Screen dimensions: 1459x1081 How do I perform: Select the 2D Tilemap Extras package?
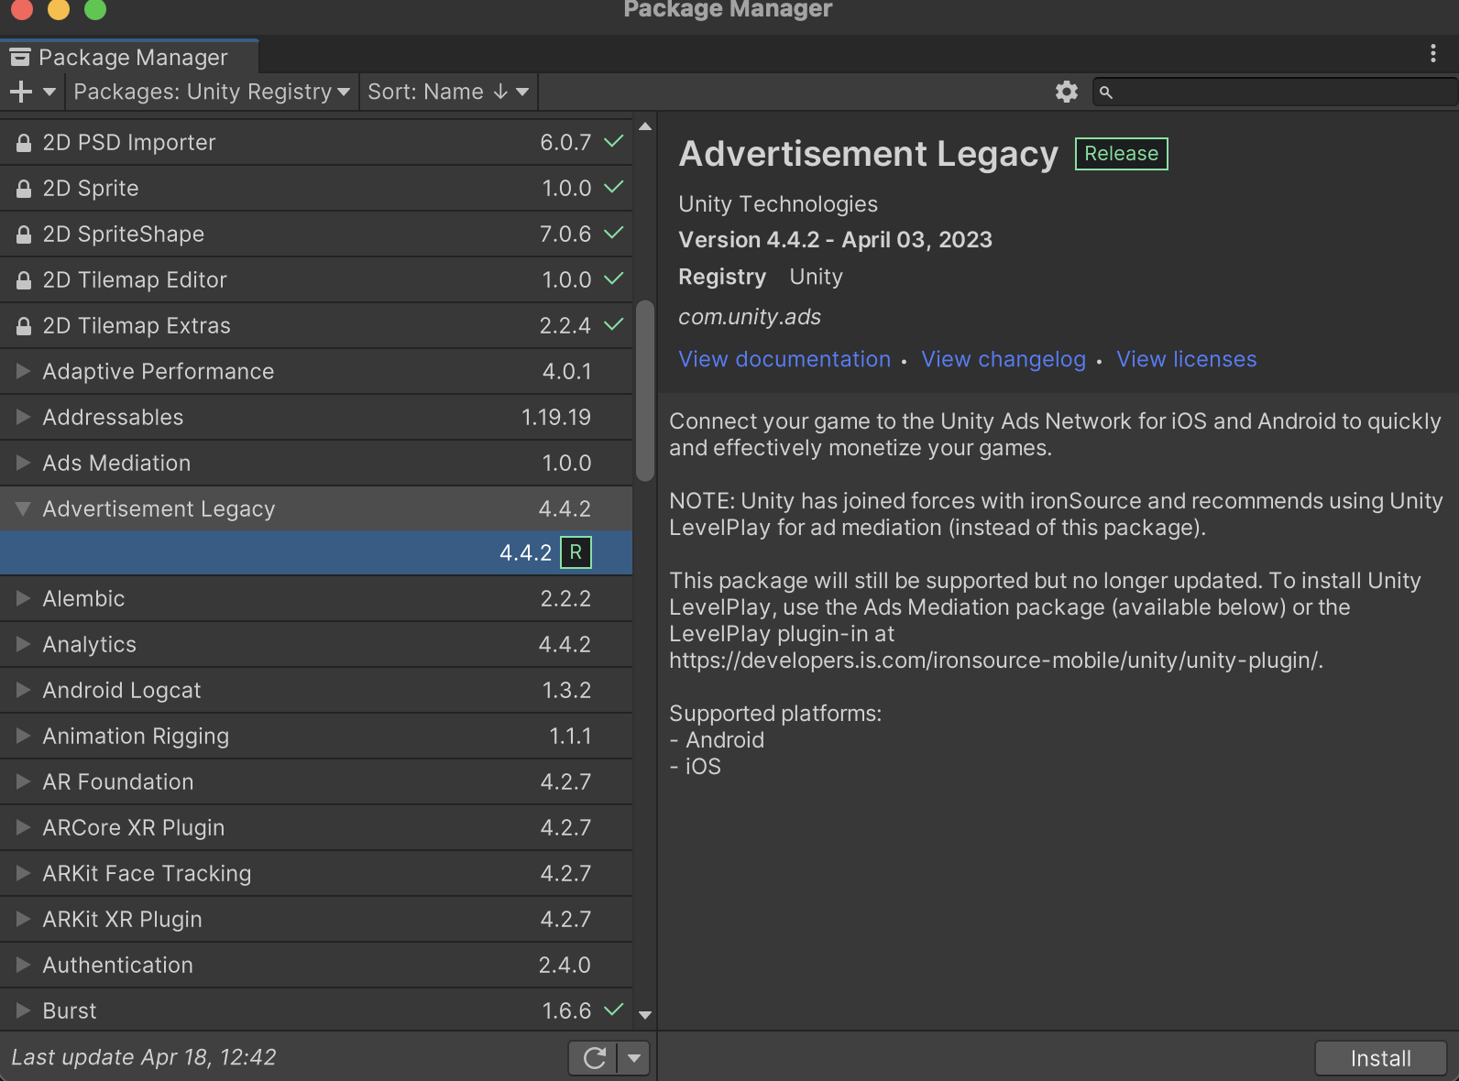pos(316,326)
